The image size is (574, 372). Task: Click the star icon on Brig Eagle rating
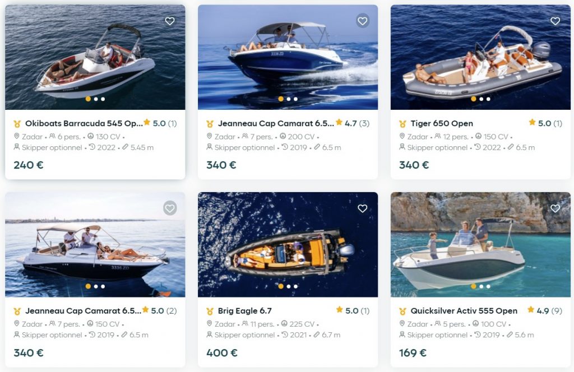tap(339, 311)
